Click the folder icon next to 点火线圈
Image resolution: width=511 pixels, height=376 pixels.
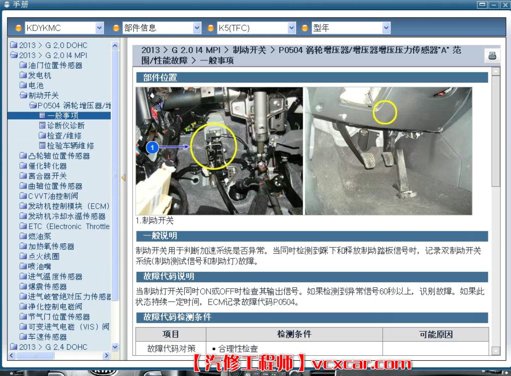tap(23, 257)
